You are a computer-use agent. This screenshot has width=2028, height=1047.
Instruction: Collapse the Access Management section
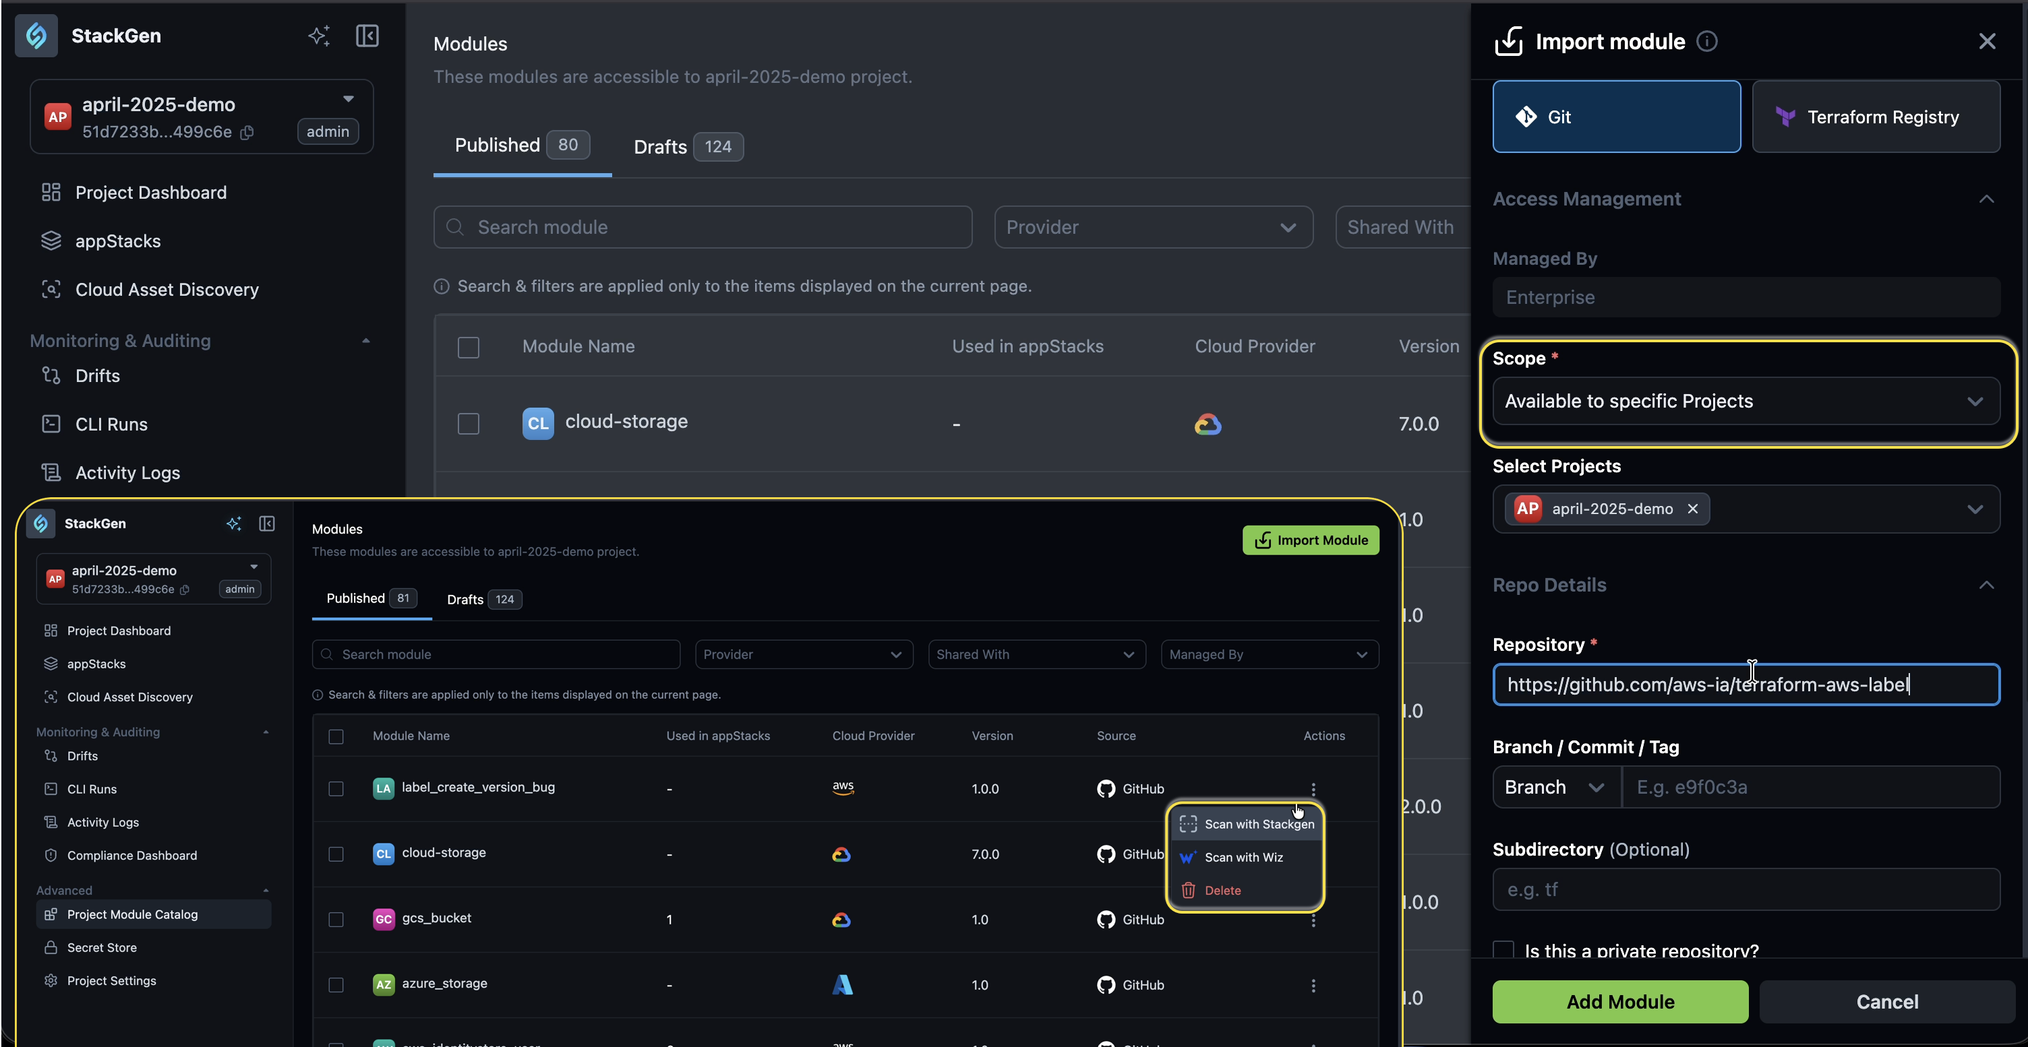[1986, 199]
